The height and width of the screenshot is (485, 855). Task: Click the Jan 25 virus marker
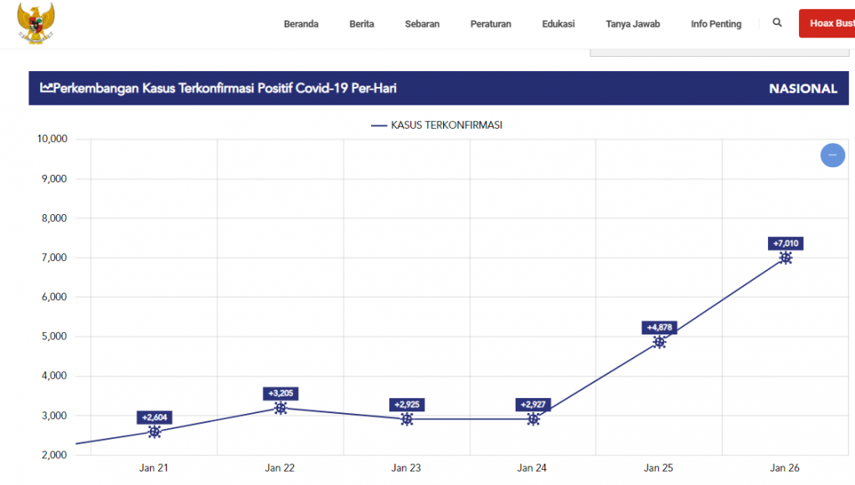coord(659,342)
